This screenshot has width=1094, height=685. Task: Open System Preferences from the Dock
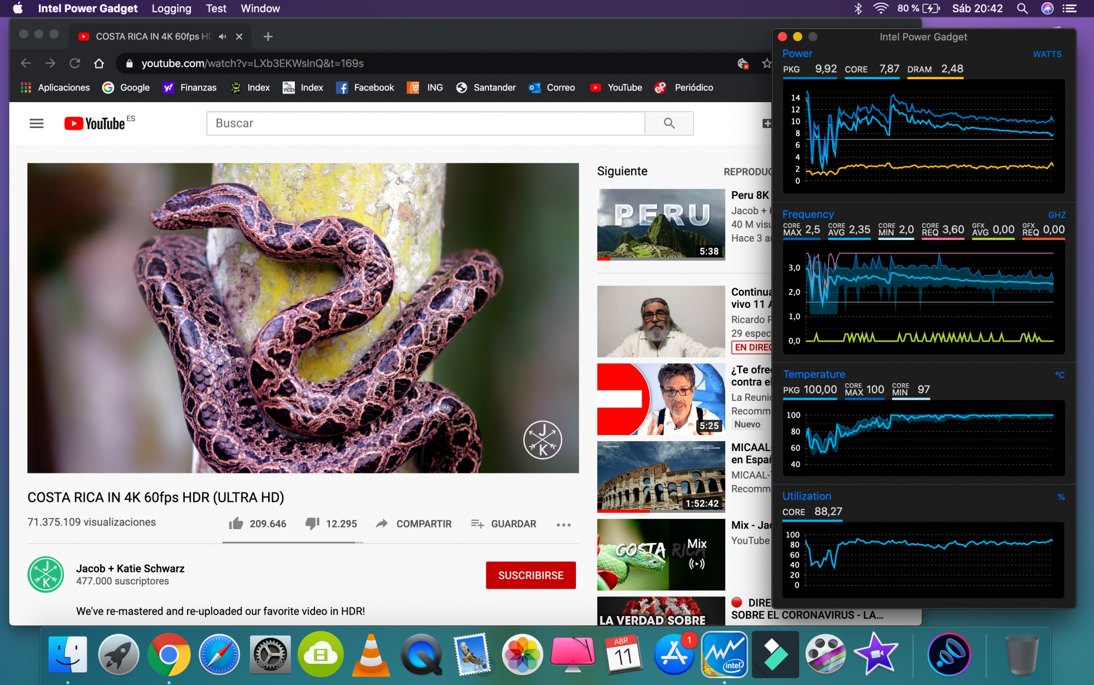click(270, 654)
